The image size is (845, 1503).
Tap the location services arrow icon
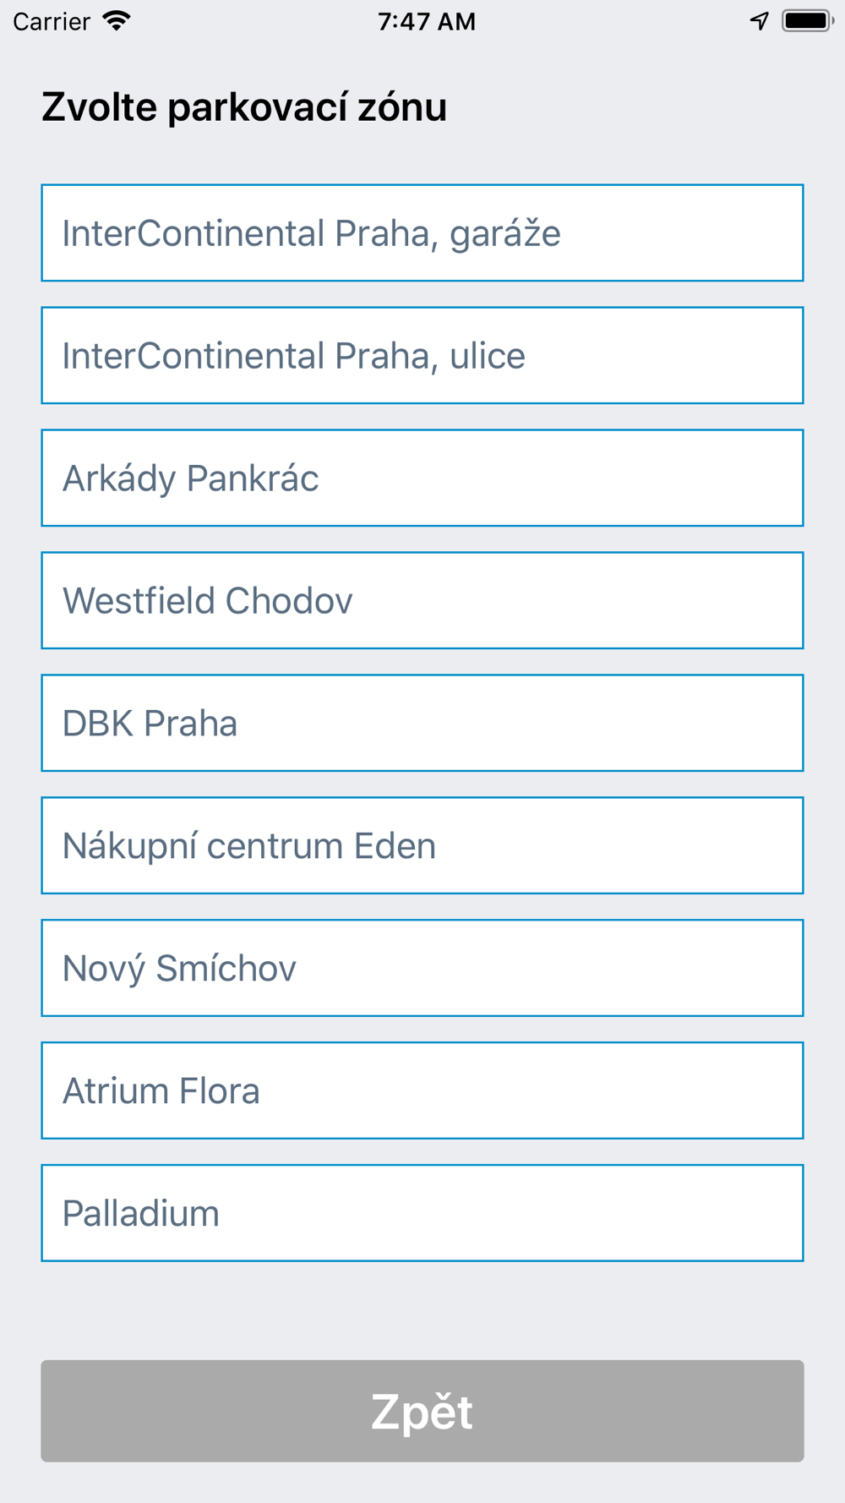pos(760,21)
